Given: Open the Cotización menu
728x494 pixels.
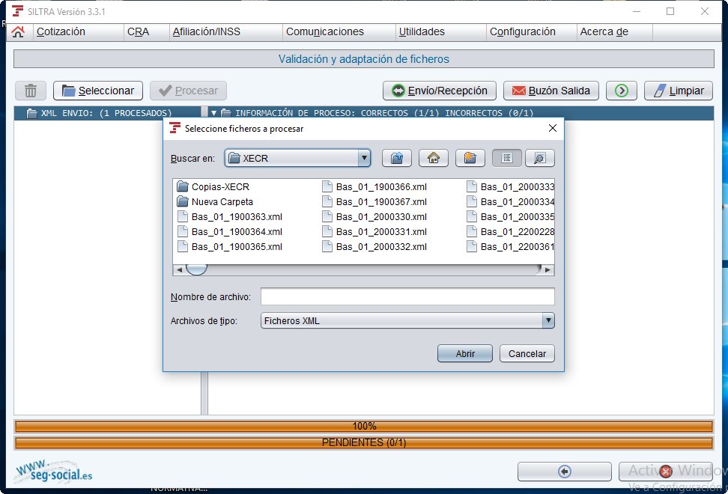Looking at the screenshot, I should (61, 31).
